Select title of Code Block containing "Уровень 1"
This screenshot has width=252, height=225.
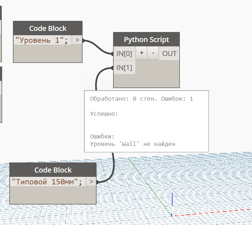click(x=48, y=28)
